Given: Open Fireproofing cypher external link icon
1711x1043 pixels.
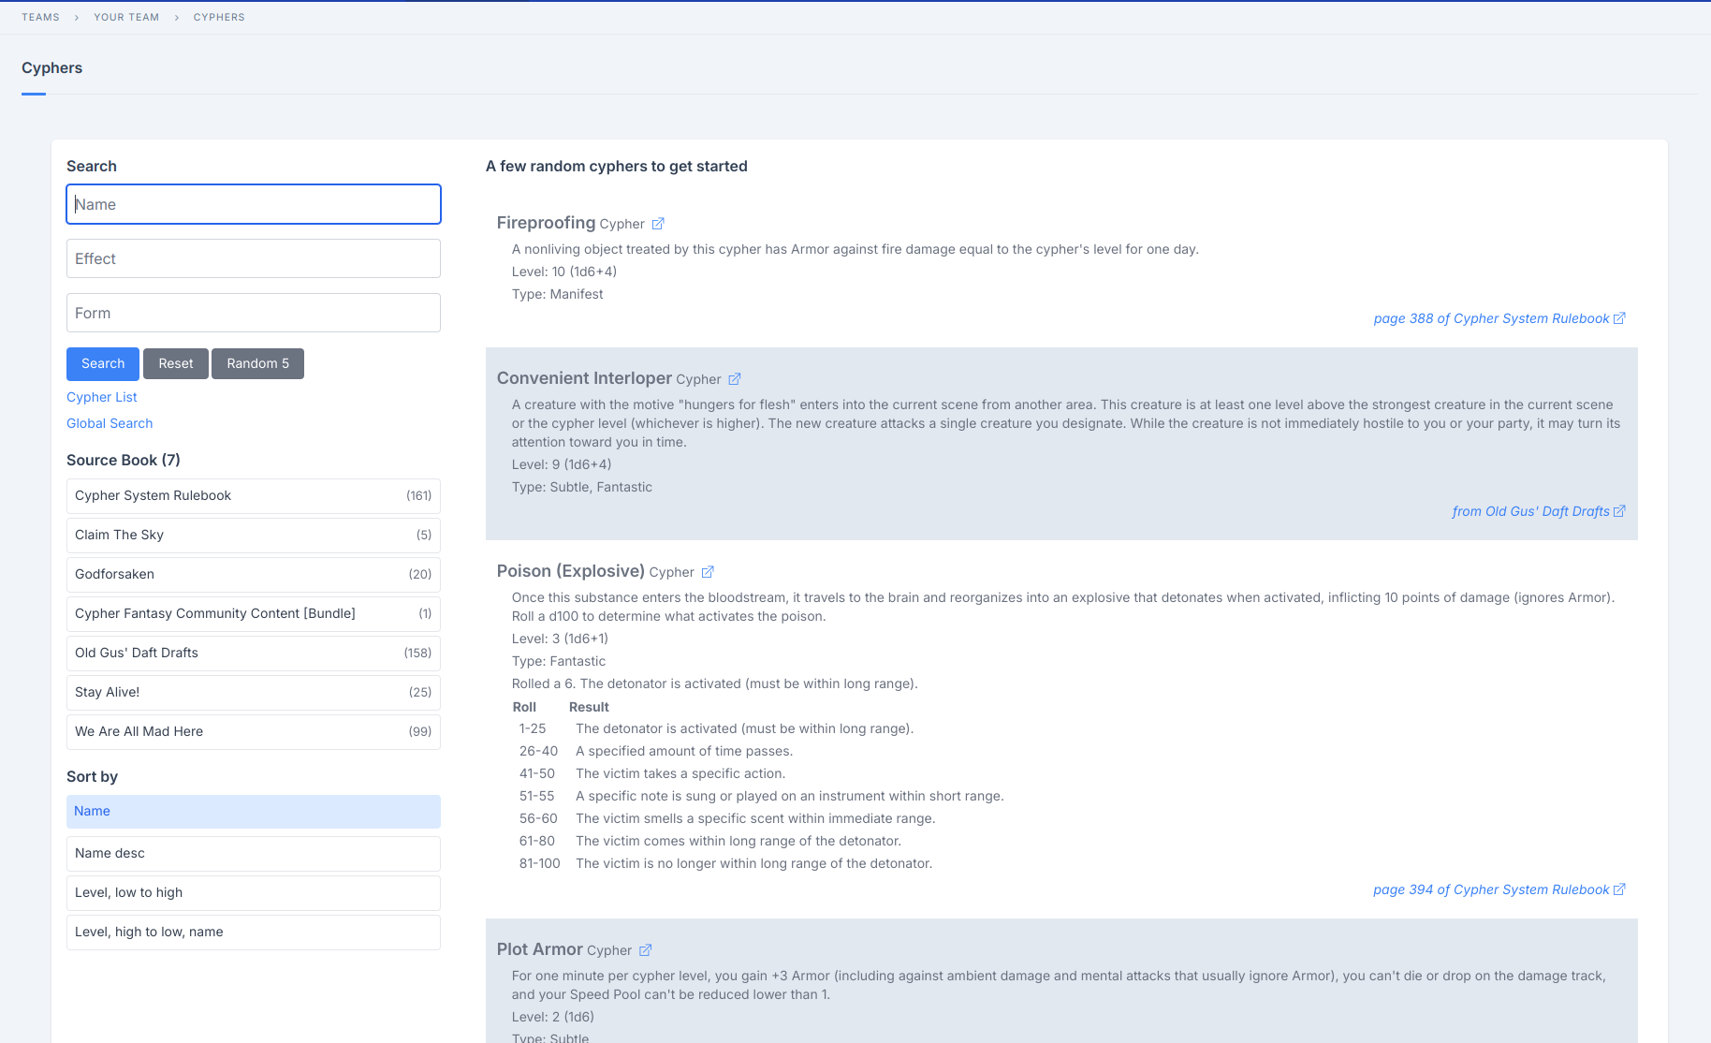Looking at the screenshot, I should coord(658,224).
